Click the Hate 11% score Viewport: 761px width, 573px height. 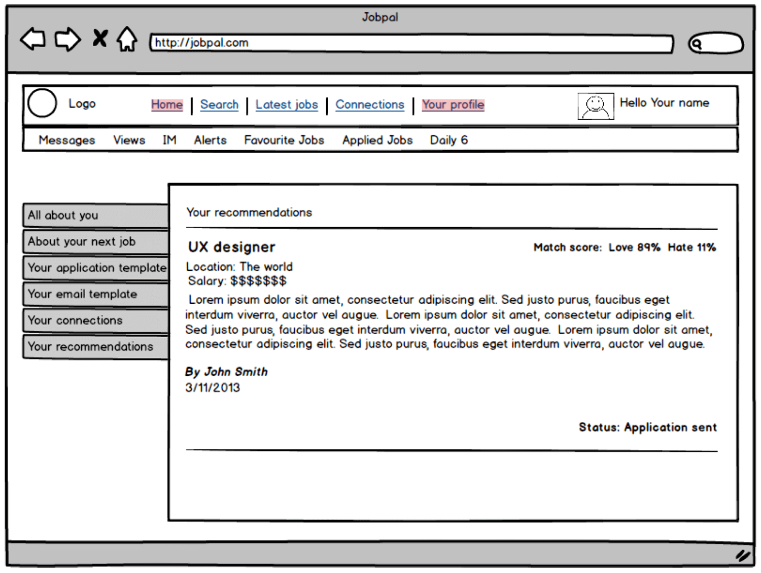[x=691, y=247]
